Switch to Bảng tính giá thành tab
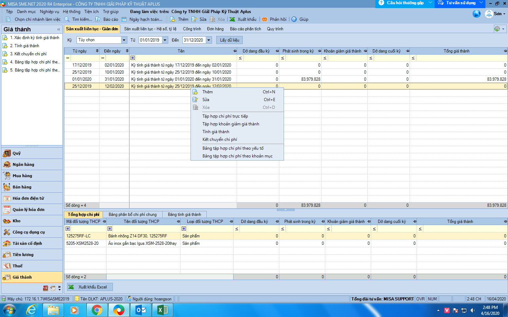The height and width of the screenshot is (317, 508). 184,215
